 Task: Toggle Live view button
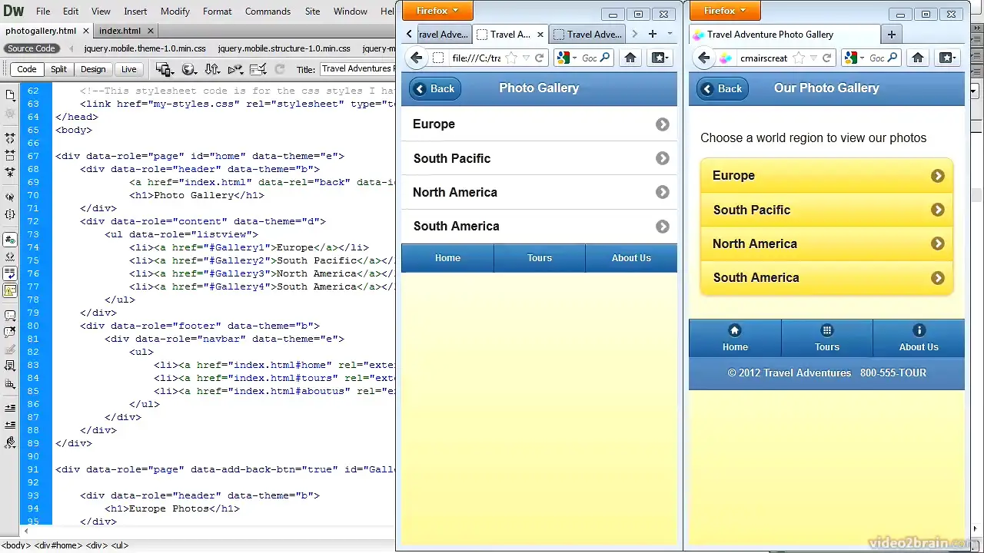[128, 69]
